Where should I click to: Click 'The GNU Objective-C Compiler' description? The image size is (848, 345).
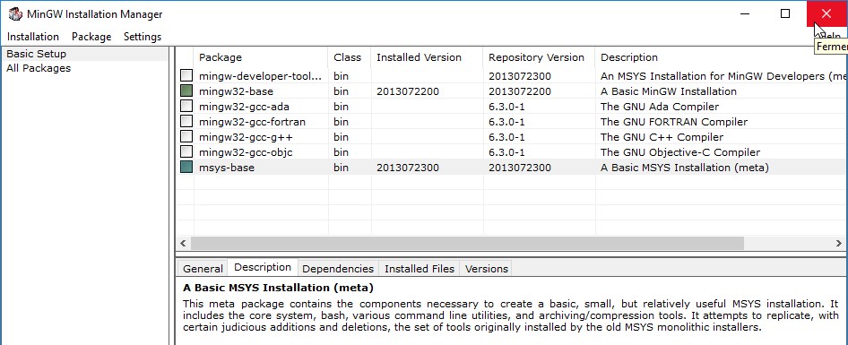pos(680,152)
